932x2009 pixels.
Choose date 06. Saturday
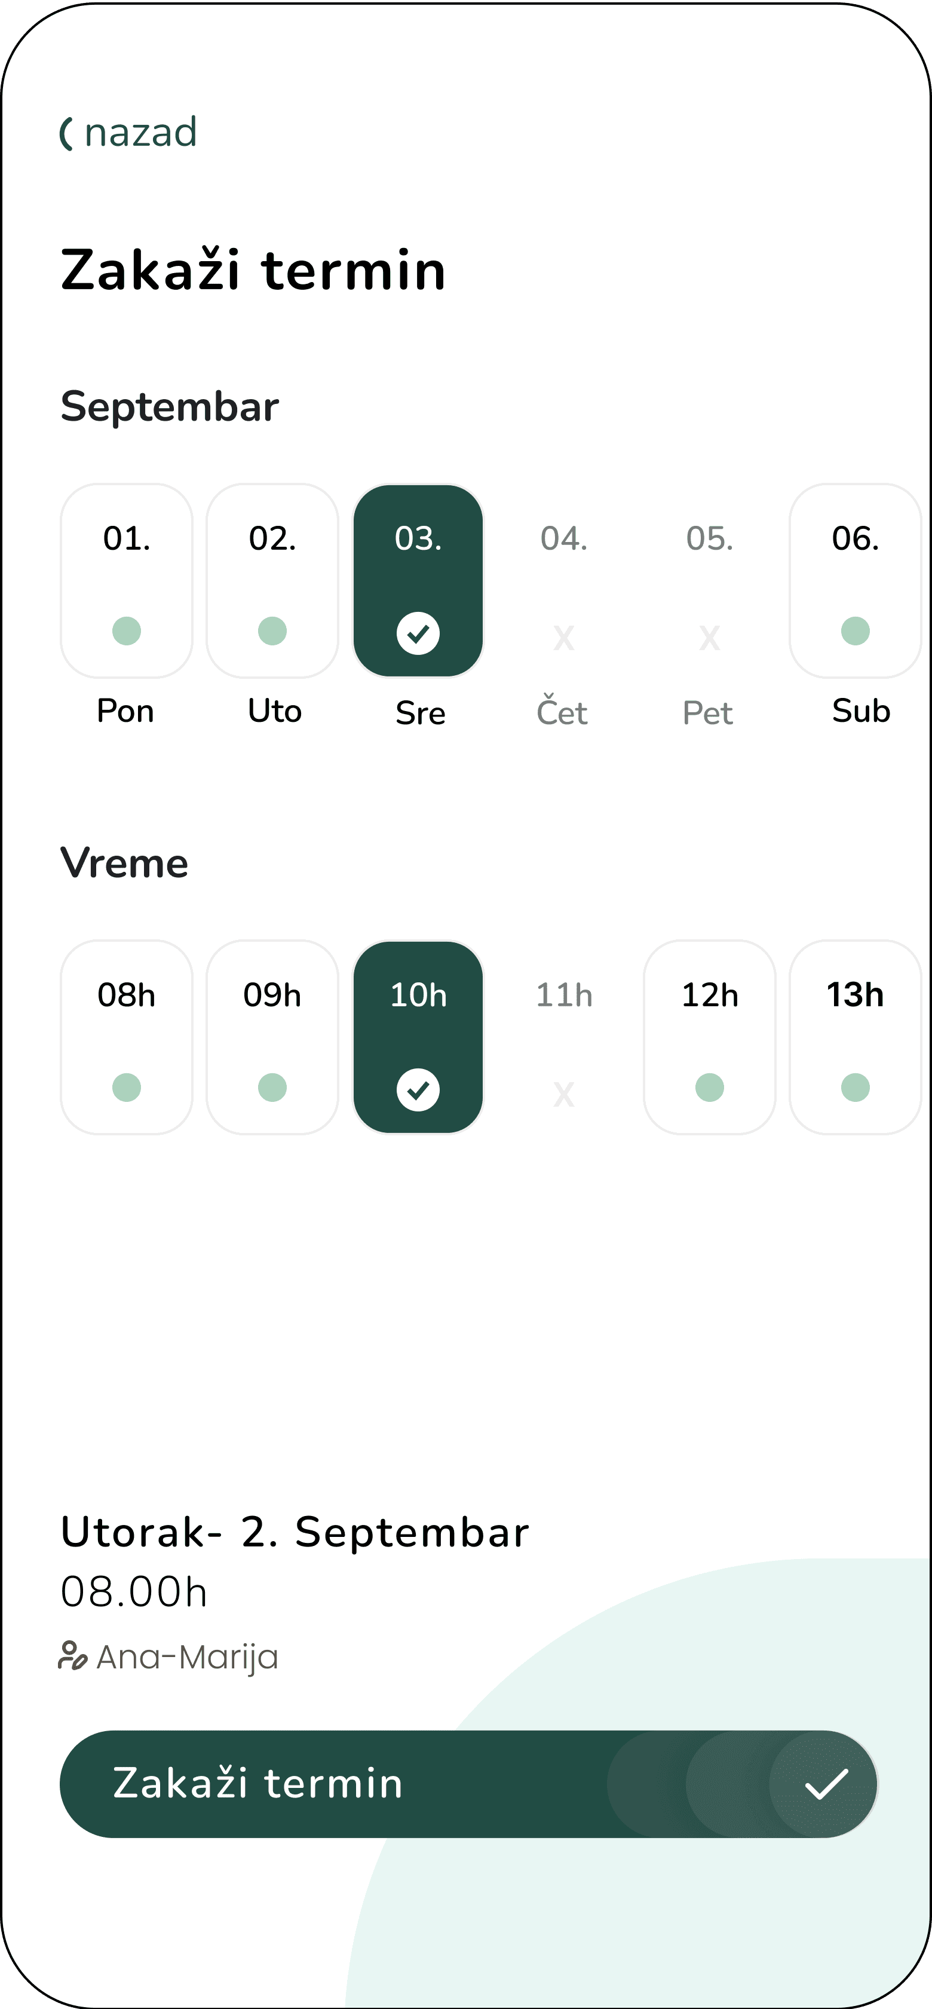point(855,580)
